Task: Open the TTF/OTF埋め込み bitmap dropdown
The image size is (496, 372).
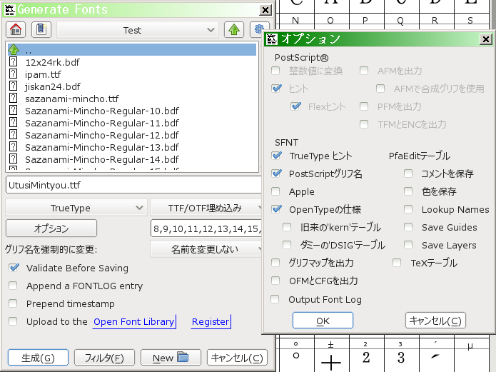Action: tap(206, 208)
